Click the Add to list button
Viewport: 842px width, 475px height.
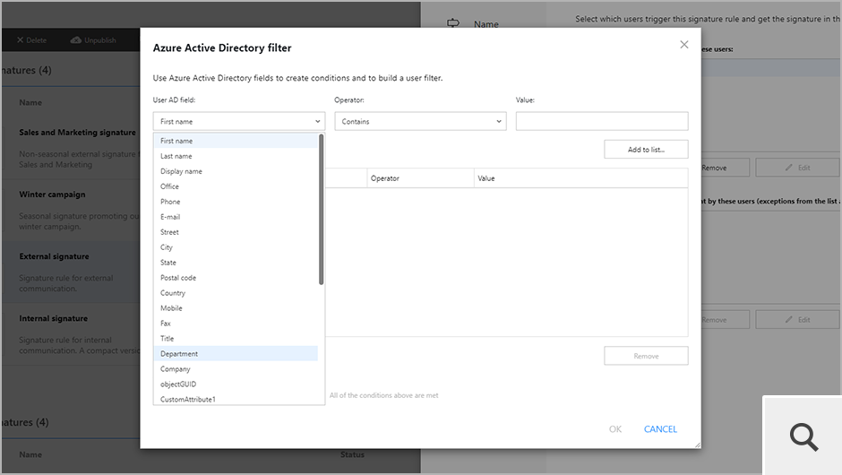pyautogui.click(x=646, y=150)
